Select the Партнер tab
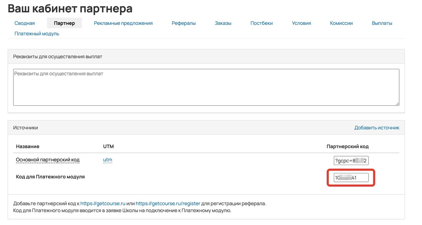 (64, 23)
